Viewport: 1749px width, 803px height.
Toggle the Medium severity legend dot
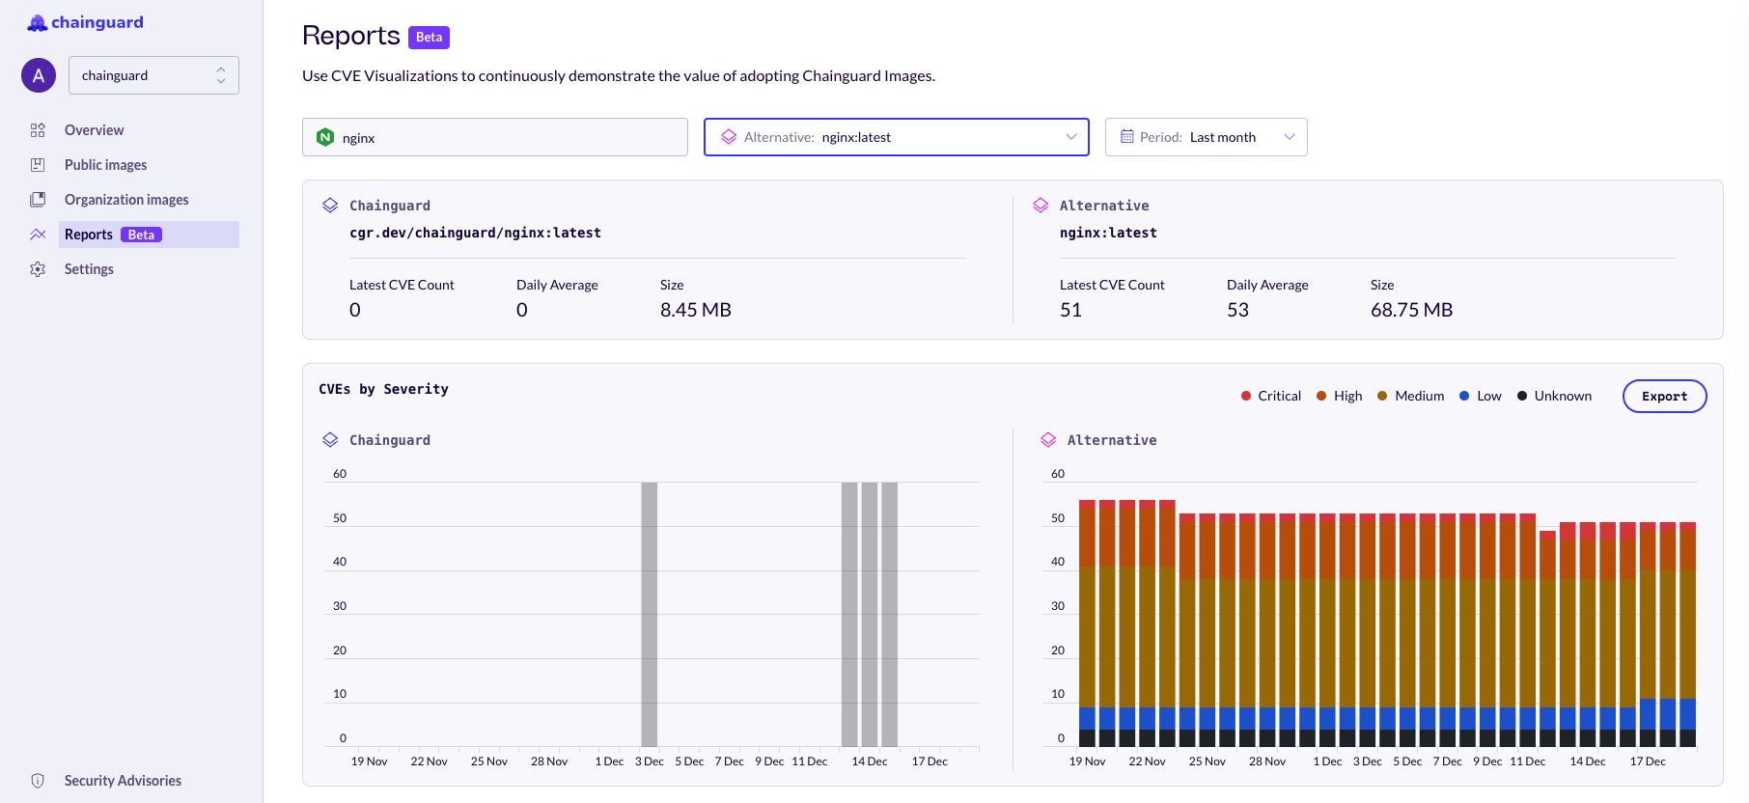(1382, 396)
